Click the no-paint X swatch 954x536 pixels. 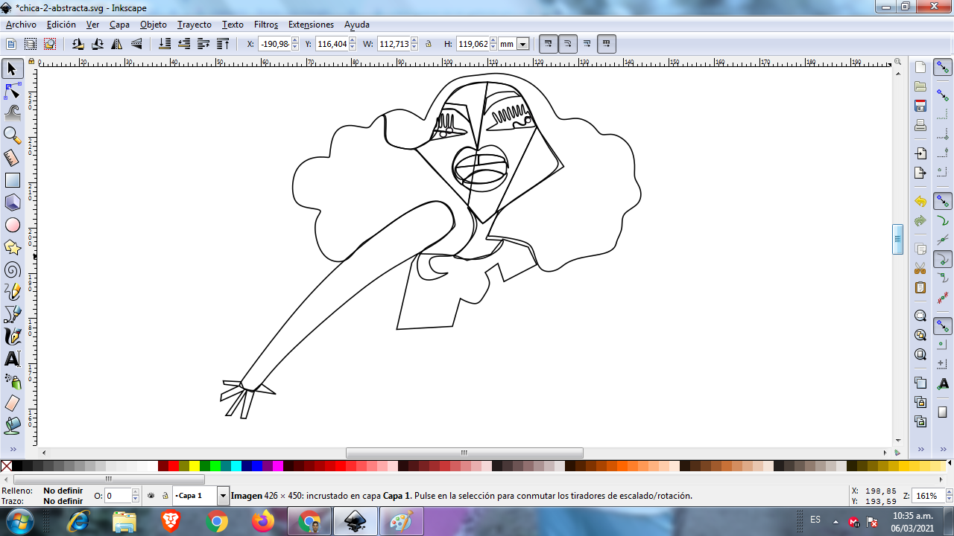(6, 466)
